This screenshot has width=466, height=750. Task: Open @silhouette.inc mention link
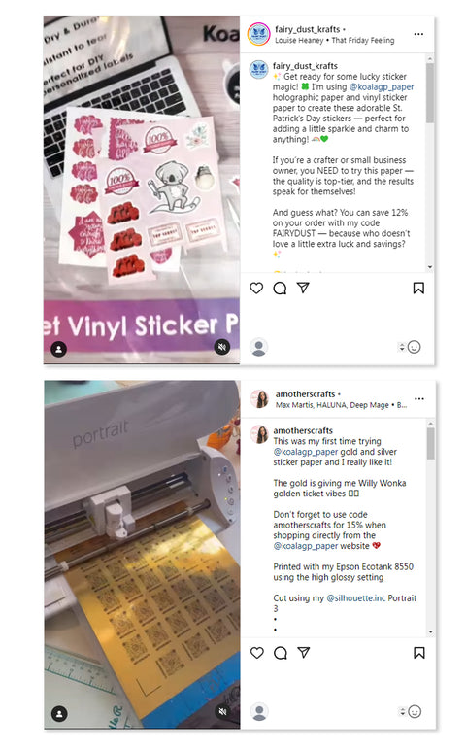(355, 597)
